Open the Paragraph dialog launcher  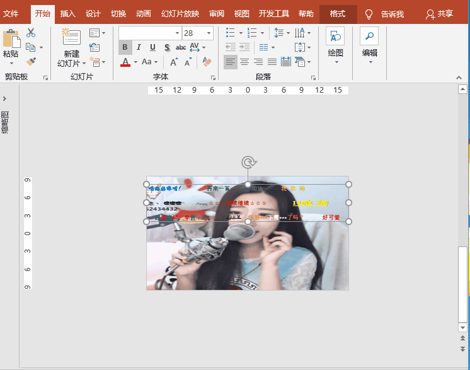coord(313,78)
